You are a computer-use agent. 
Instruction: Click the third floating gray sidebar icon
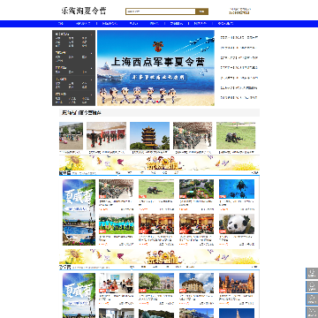312,299
